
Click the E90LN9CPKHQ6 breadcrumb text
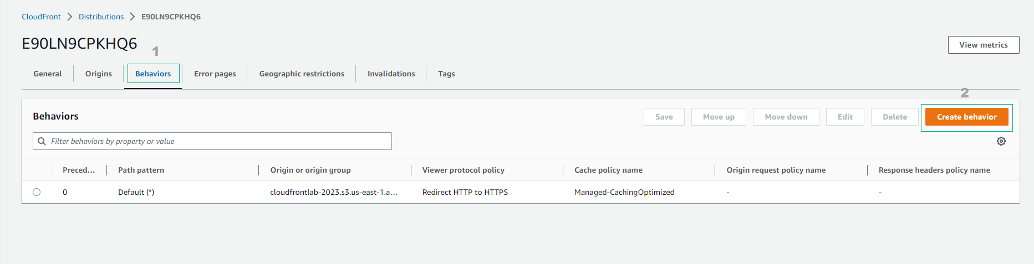[x=171, y=17]
